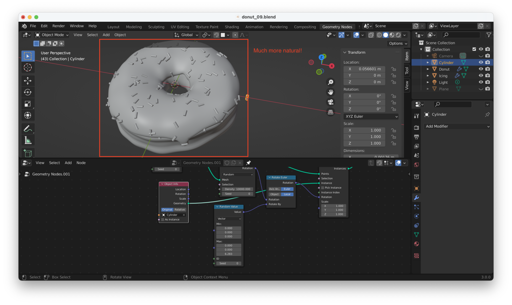Switch to orthographic grid view icon
Image resolution: width=512 pixels, height=305 pixels.
tap(330, 112)
